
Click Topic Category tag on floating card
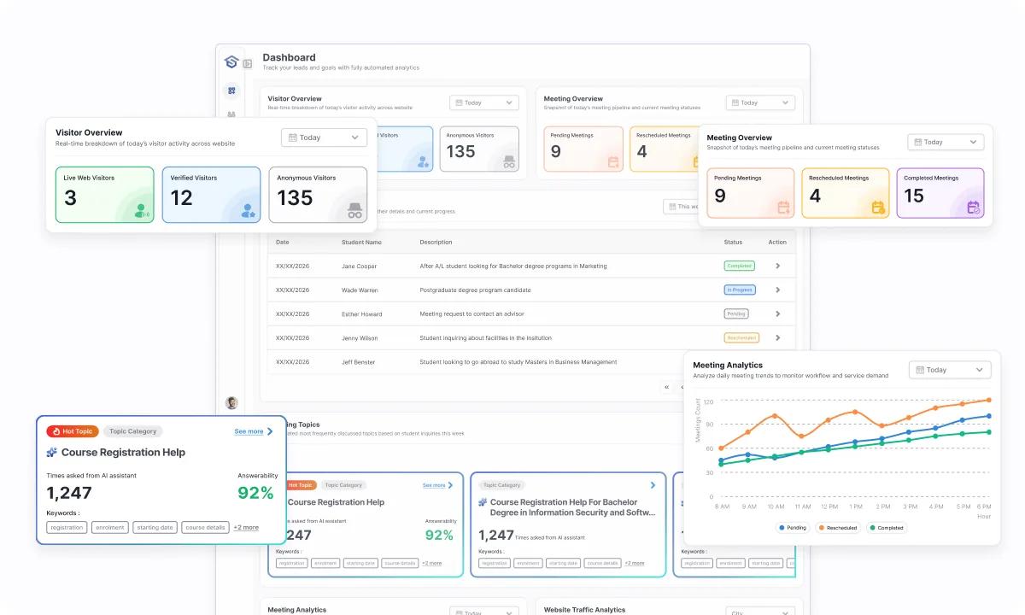(133, 431)
